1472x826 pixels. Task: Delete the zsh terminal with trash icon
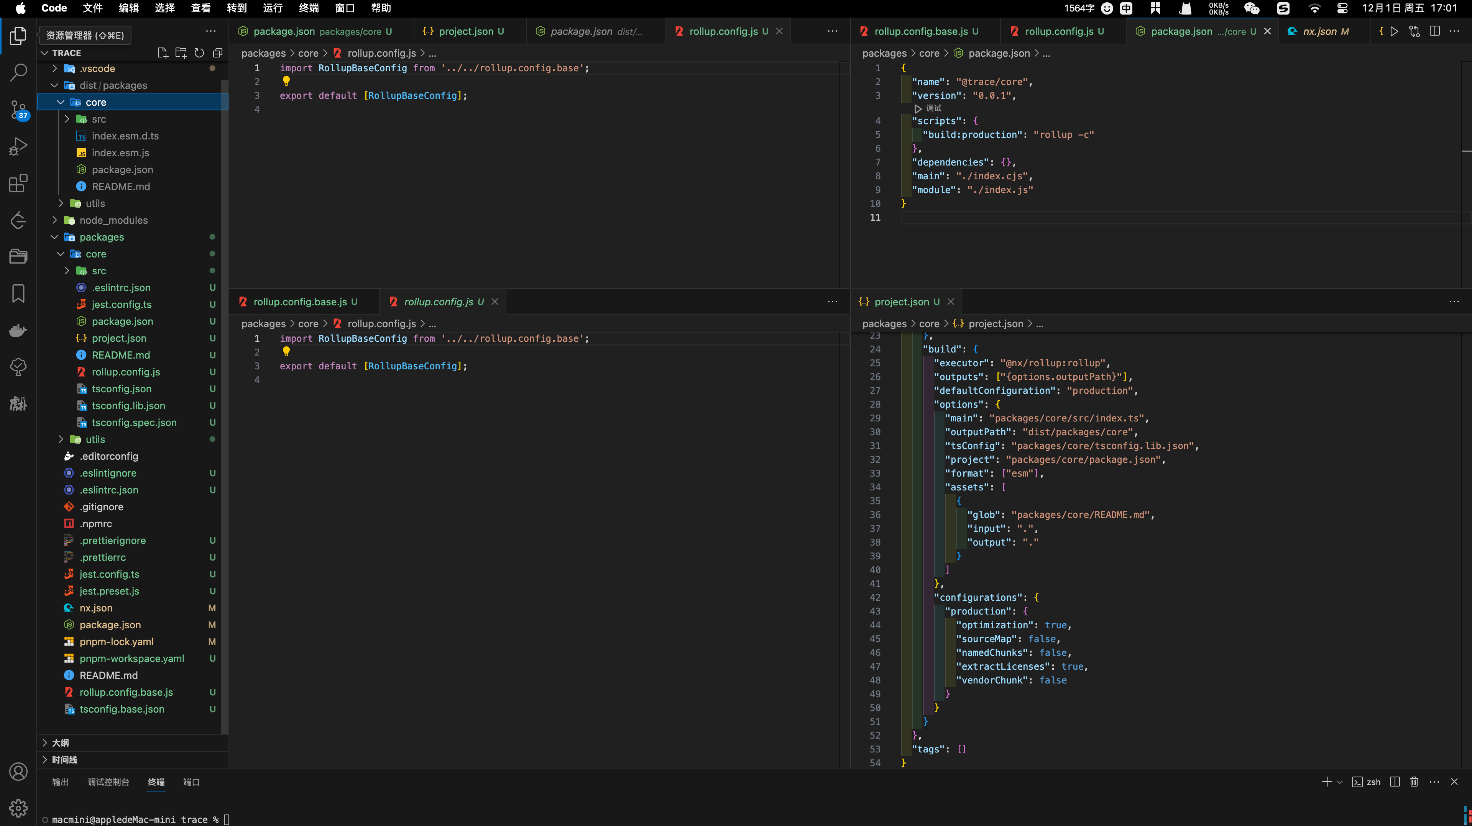(x=1414, y=782)
